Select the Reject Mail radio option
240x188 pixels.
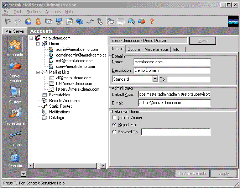(x=114, y=125)
